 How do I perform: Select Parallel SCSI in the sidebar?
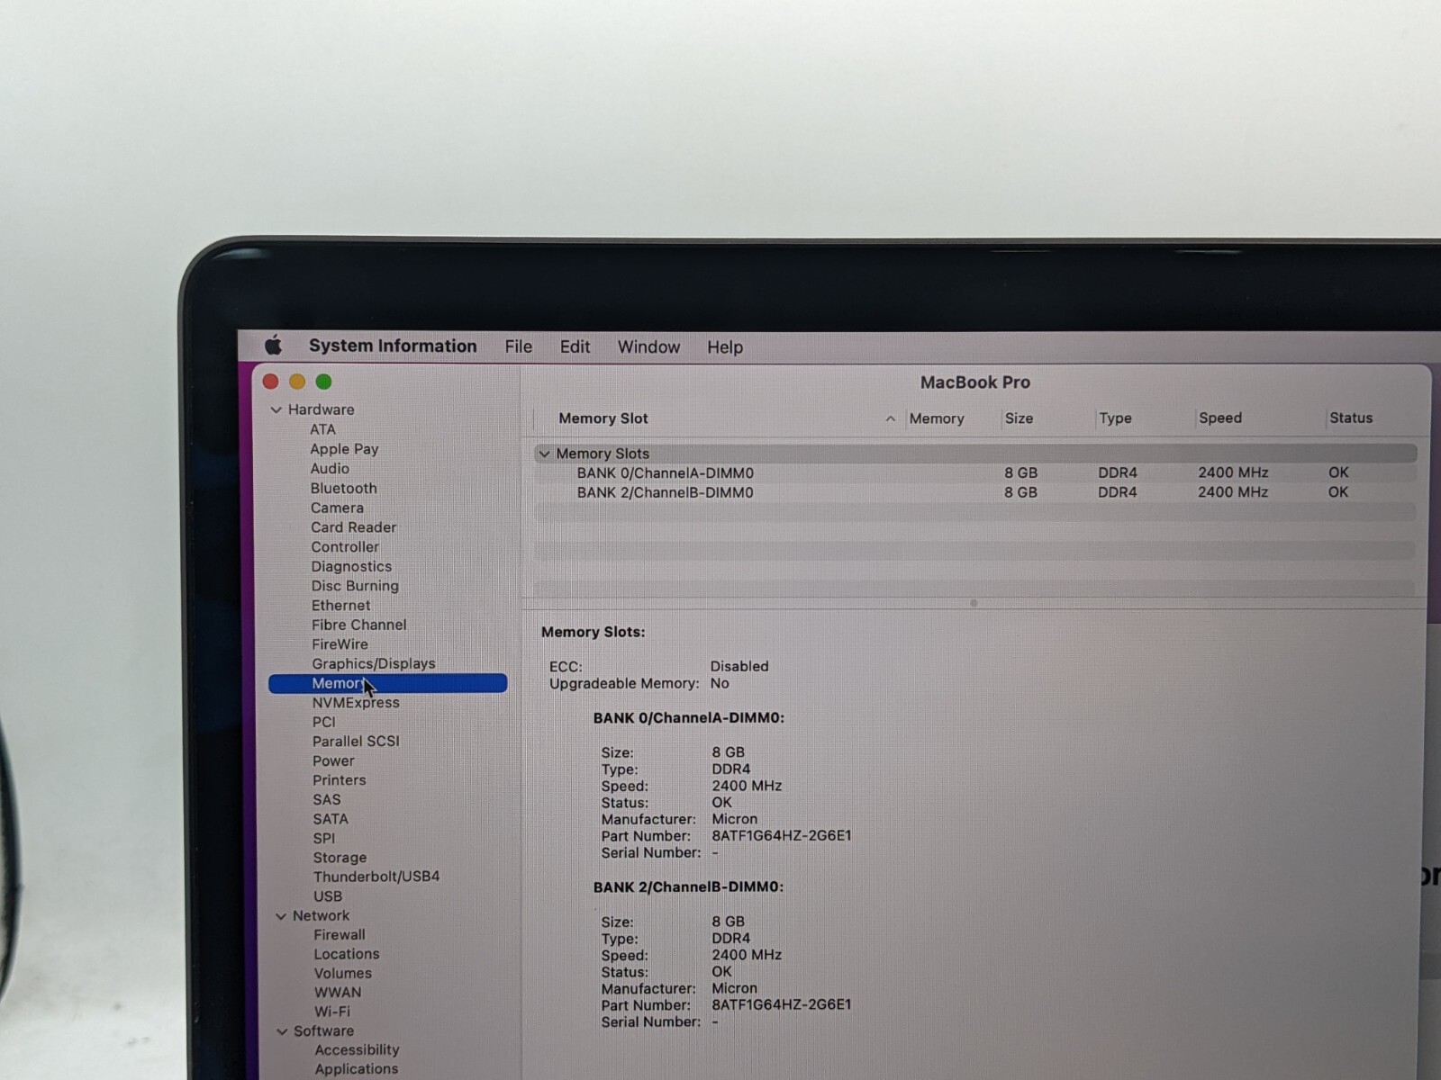[356, 742]
